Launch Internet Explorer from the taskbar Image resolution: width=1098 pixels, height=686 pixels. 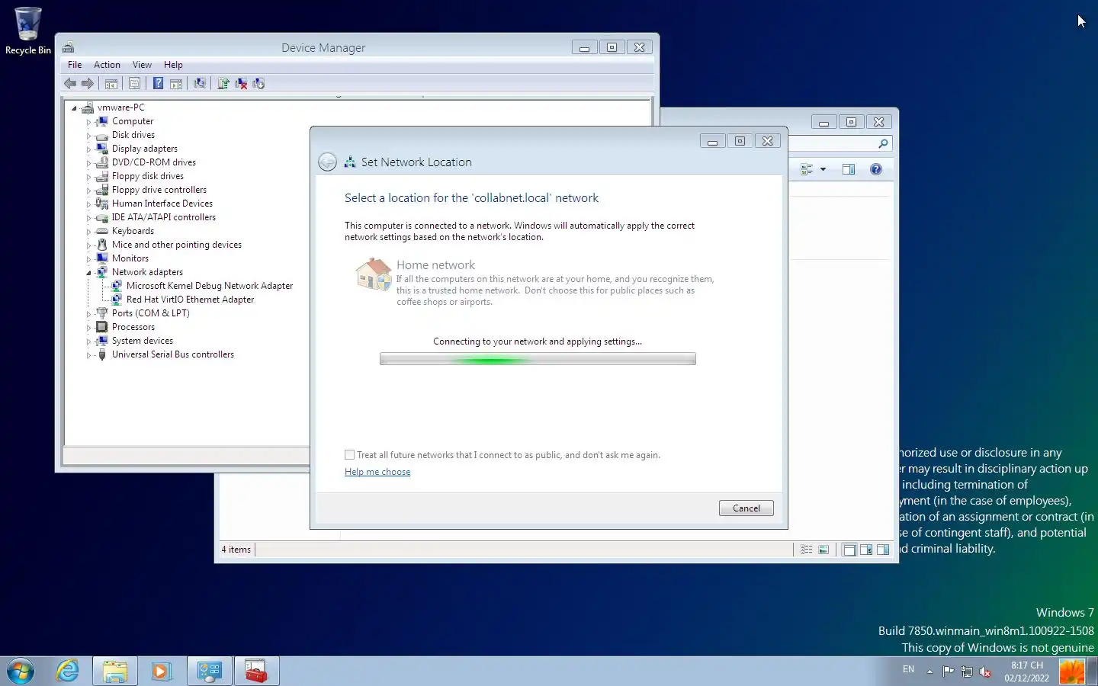pyautogui.click(x=68, y=671)
